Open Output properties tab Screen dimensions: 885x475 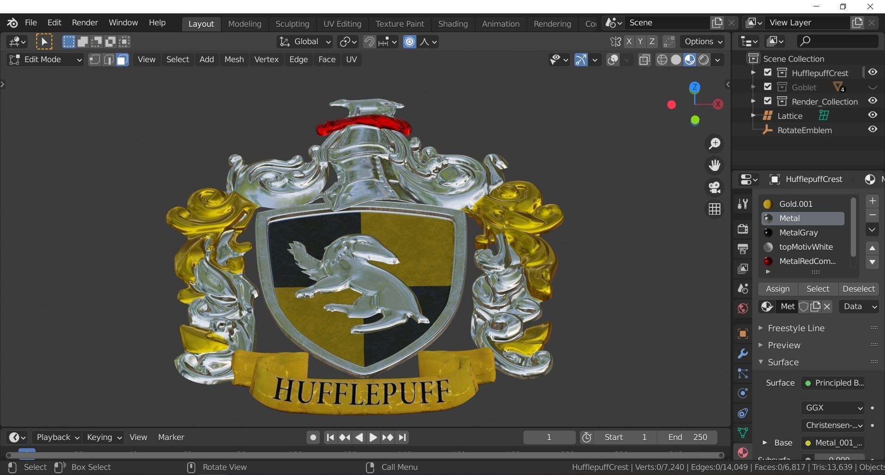click(x=743, y=249)
